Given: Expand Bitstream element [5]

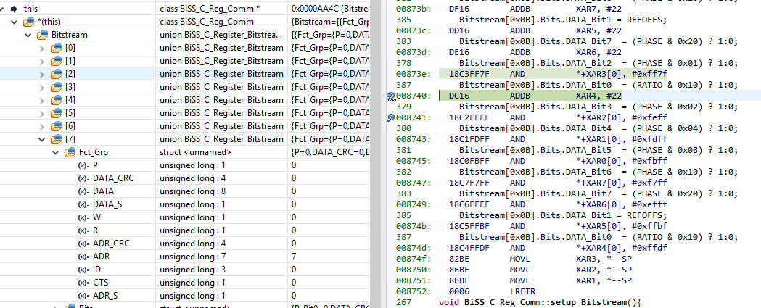Looking at the screenshot, I should coord(42,113).
